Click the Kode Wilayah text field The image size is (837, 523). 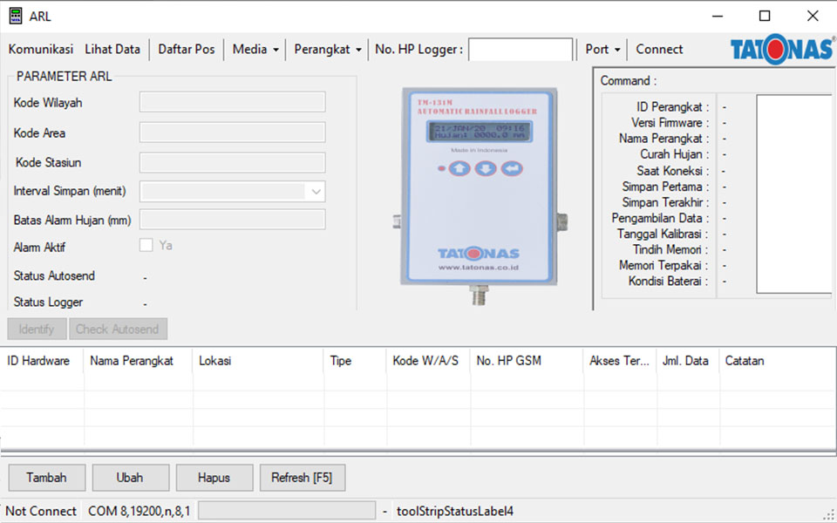click(232, 103)
